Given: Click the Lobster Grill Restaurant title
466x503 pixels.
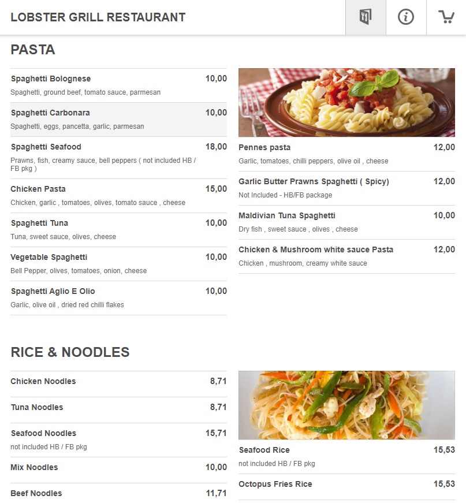Looking at the screenshot, I should pos(98,17).
